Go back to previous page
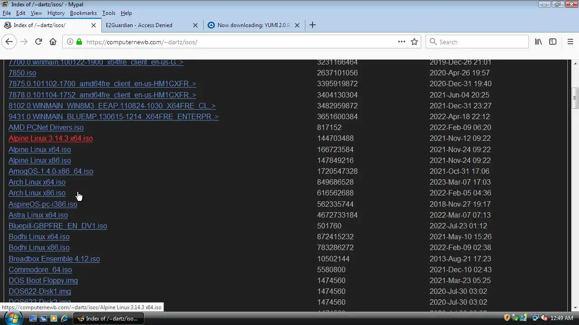The image size is (579, 325). (9, 42)
